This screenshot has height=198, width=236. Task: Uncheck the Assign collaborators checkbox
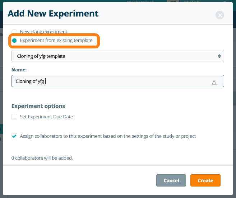click(x=14, y=136)
